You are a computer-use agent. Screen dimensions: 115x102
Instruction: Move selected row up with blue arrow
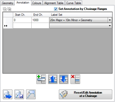coord(53,79)
